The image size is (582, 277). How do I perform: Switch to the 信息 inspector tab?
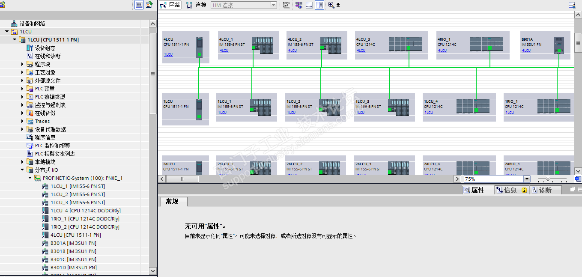pyautogui.click(x=511, y=190)
